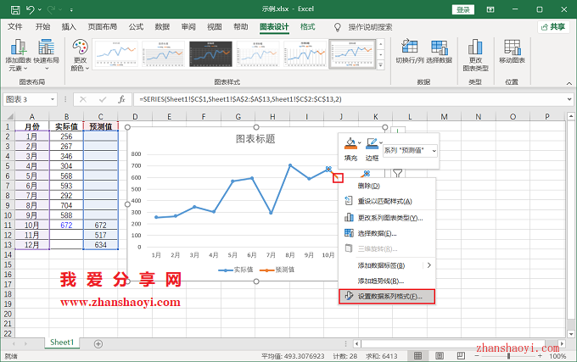Select the dark background chart style thumbnail
The image size is (577, 362).
pyautogui.click(x=210, y=54)
